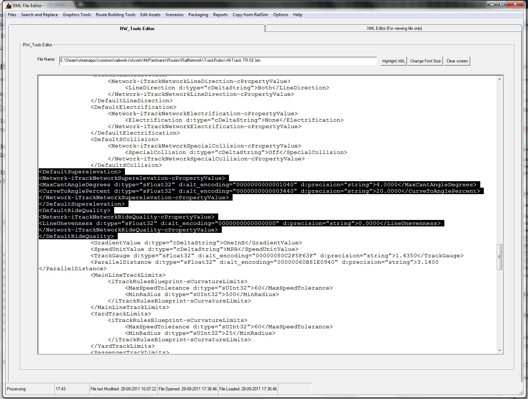Click scrollbar up arrow in XML pane

point(499,79)
